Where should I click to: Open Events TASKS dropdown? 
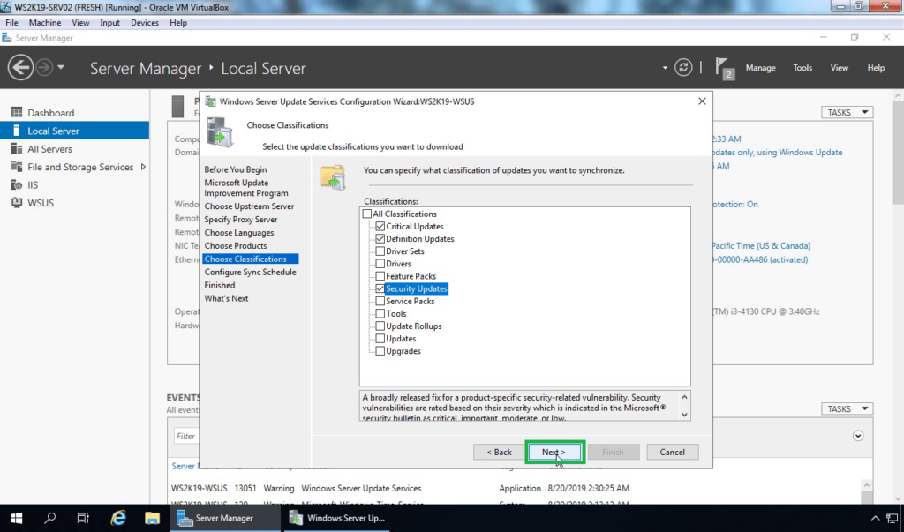tap(847, 408)
